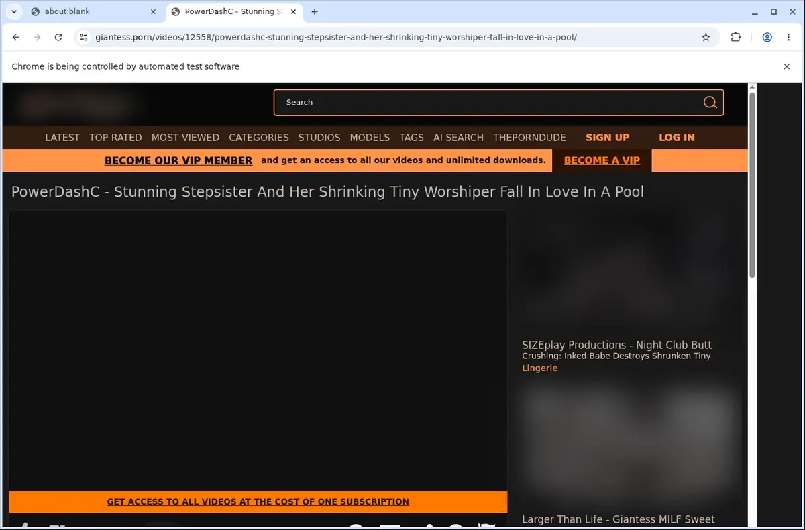Viewport: 805px width, 530px height.
Task: Click the main video player area
Action: 258,350
